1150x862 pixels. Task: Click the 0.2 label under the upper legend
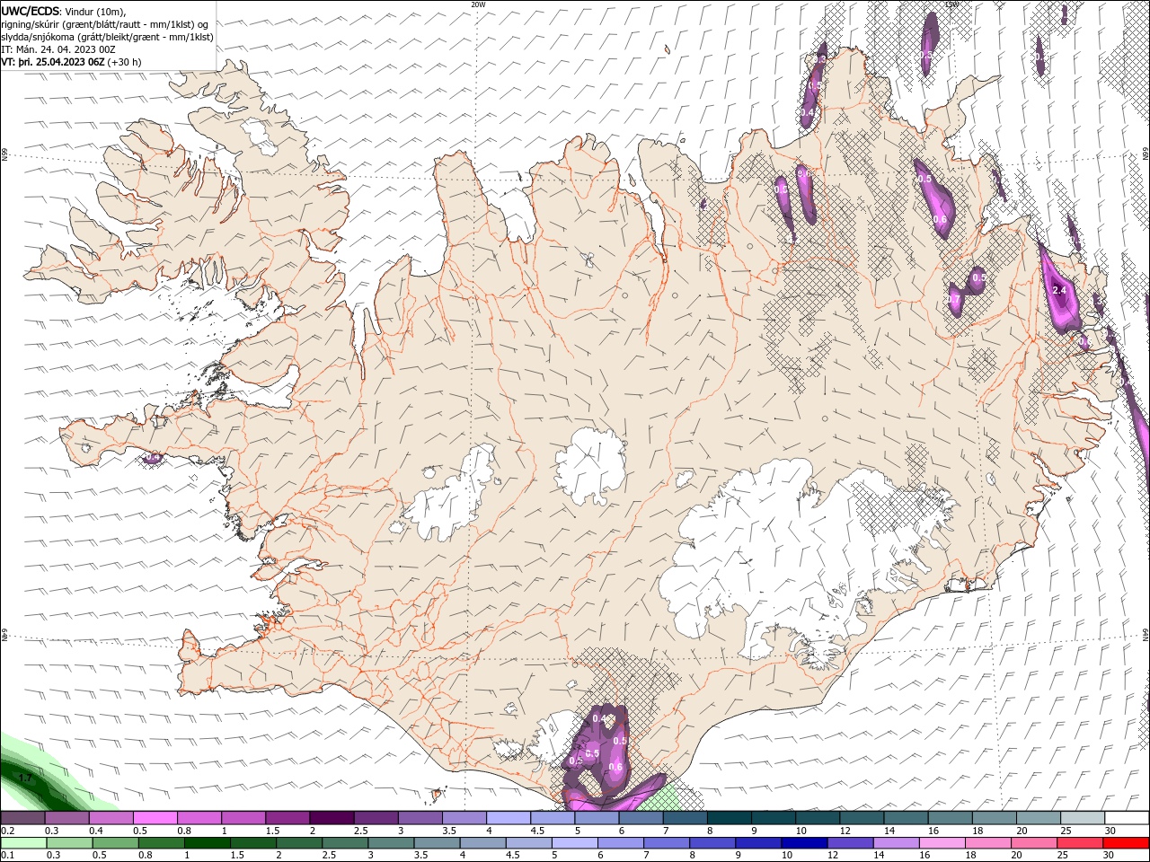pyautogui.click(x=7, y=831)
